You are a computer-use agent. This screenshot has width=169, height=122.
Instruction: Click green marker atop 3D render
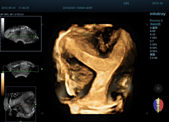click(x=95, y=24)
